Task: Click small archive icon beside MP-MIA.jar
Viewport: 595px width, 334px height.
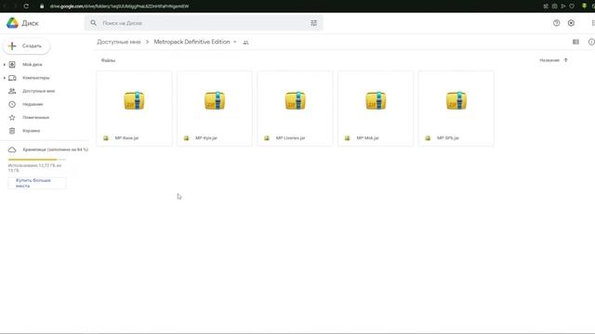Action: 347,138
